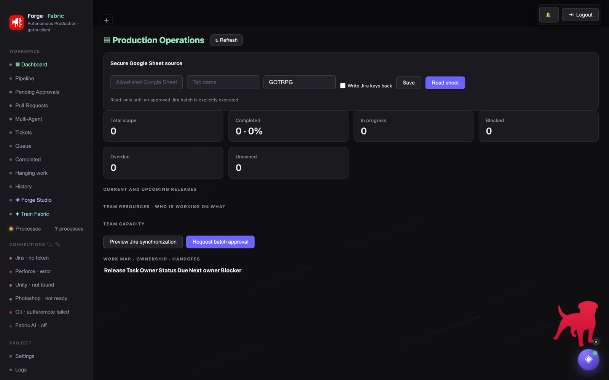
Task: Go to Pipeline in the sidebar
Action: [x=25, y=78]
